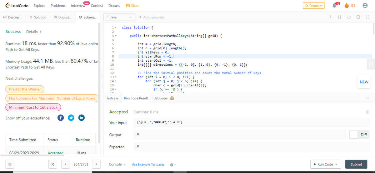Click the curly braces format code icon
The image size is (375, 173).
340,17
